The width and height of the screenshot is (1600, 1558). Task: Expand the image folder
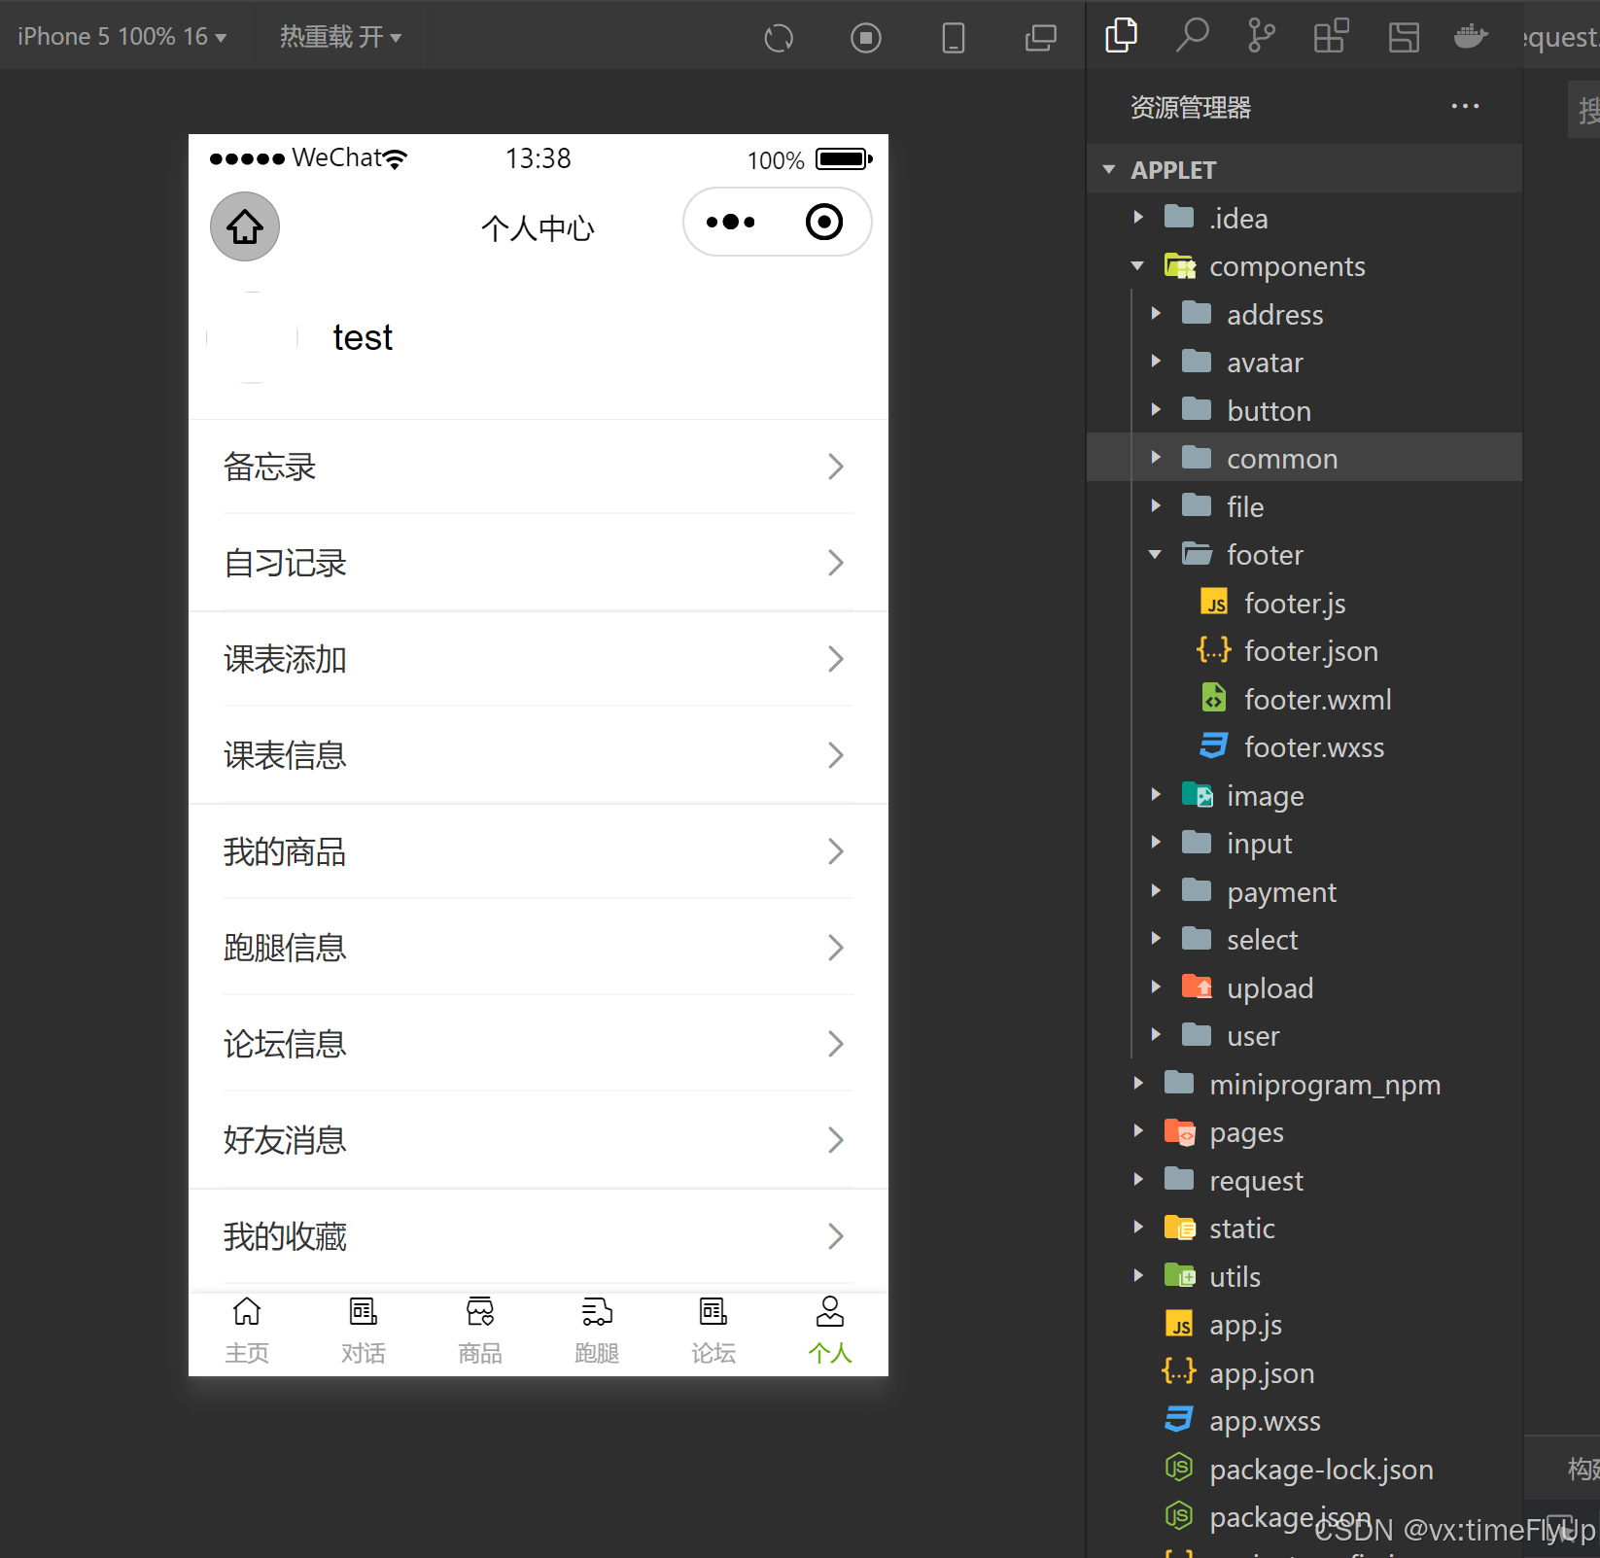pos(1304,795)
